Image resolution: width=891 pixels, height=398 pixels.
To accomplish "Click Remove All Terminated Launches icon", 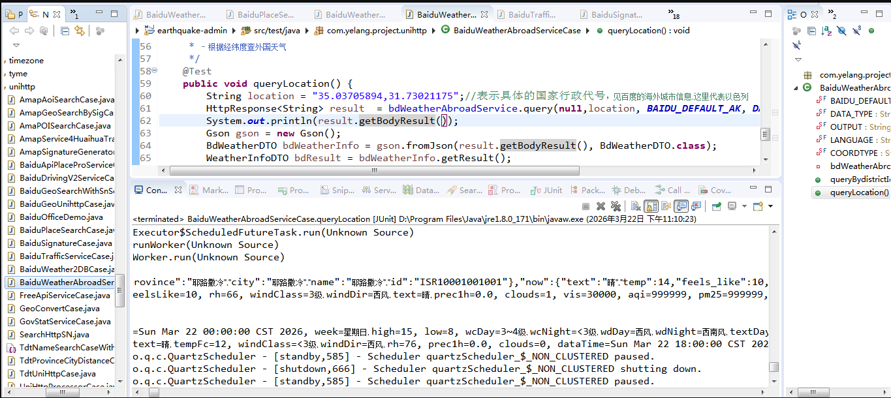I will (616, 206).
